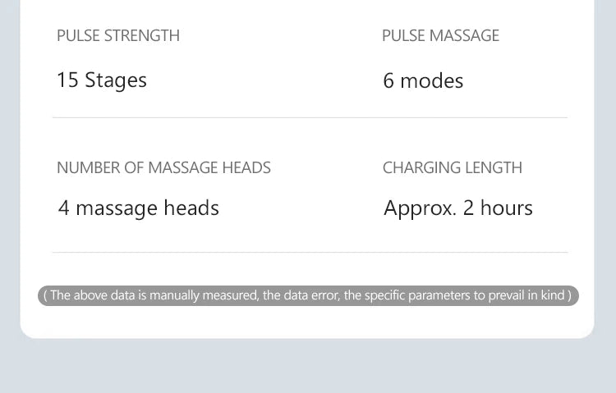Select the "15 Stages" value text
Image resolution: width=616 pixels, height=393 pixels.
click(101, 80)
